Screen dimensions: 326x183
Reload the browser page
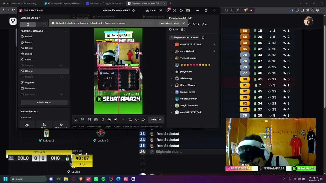coord(13,10)
